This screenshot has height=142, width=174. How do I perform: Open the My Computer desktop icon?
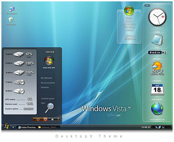(x=12, y=10)
